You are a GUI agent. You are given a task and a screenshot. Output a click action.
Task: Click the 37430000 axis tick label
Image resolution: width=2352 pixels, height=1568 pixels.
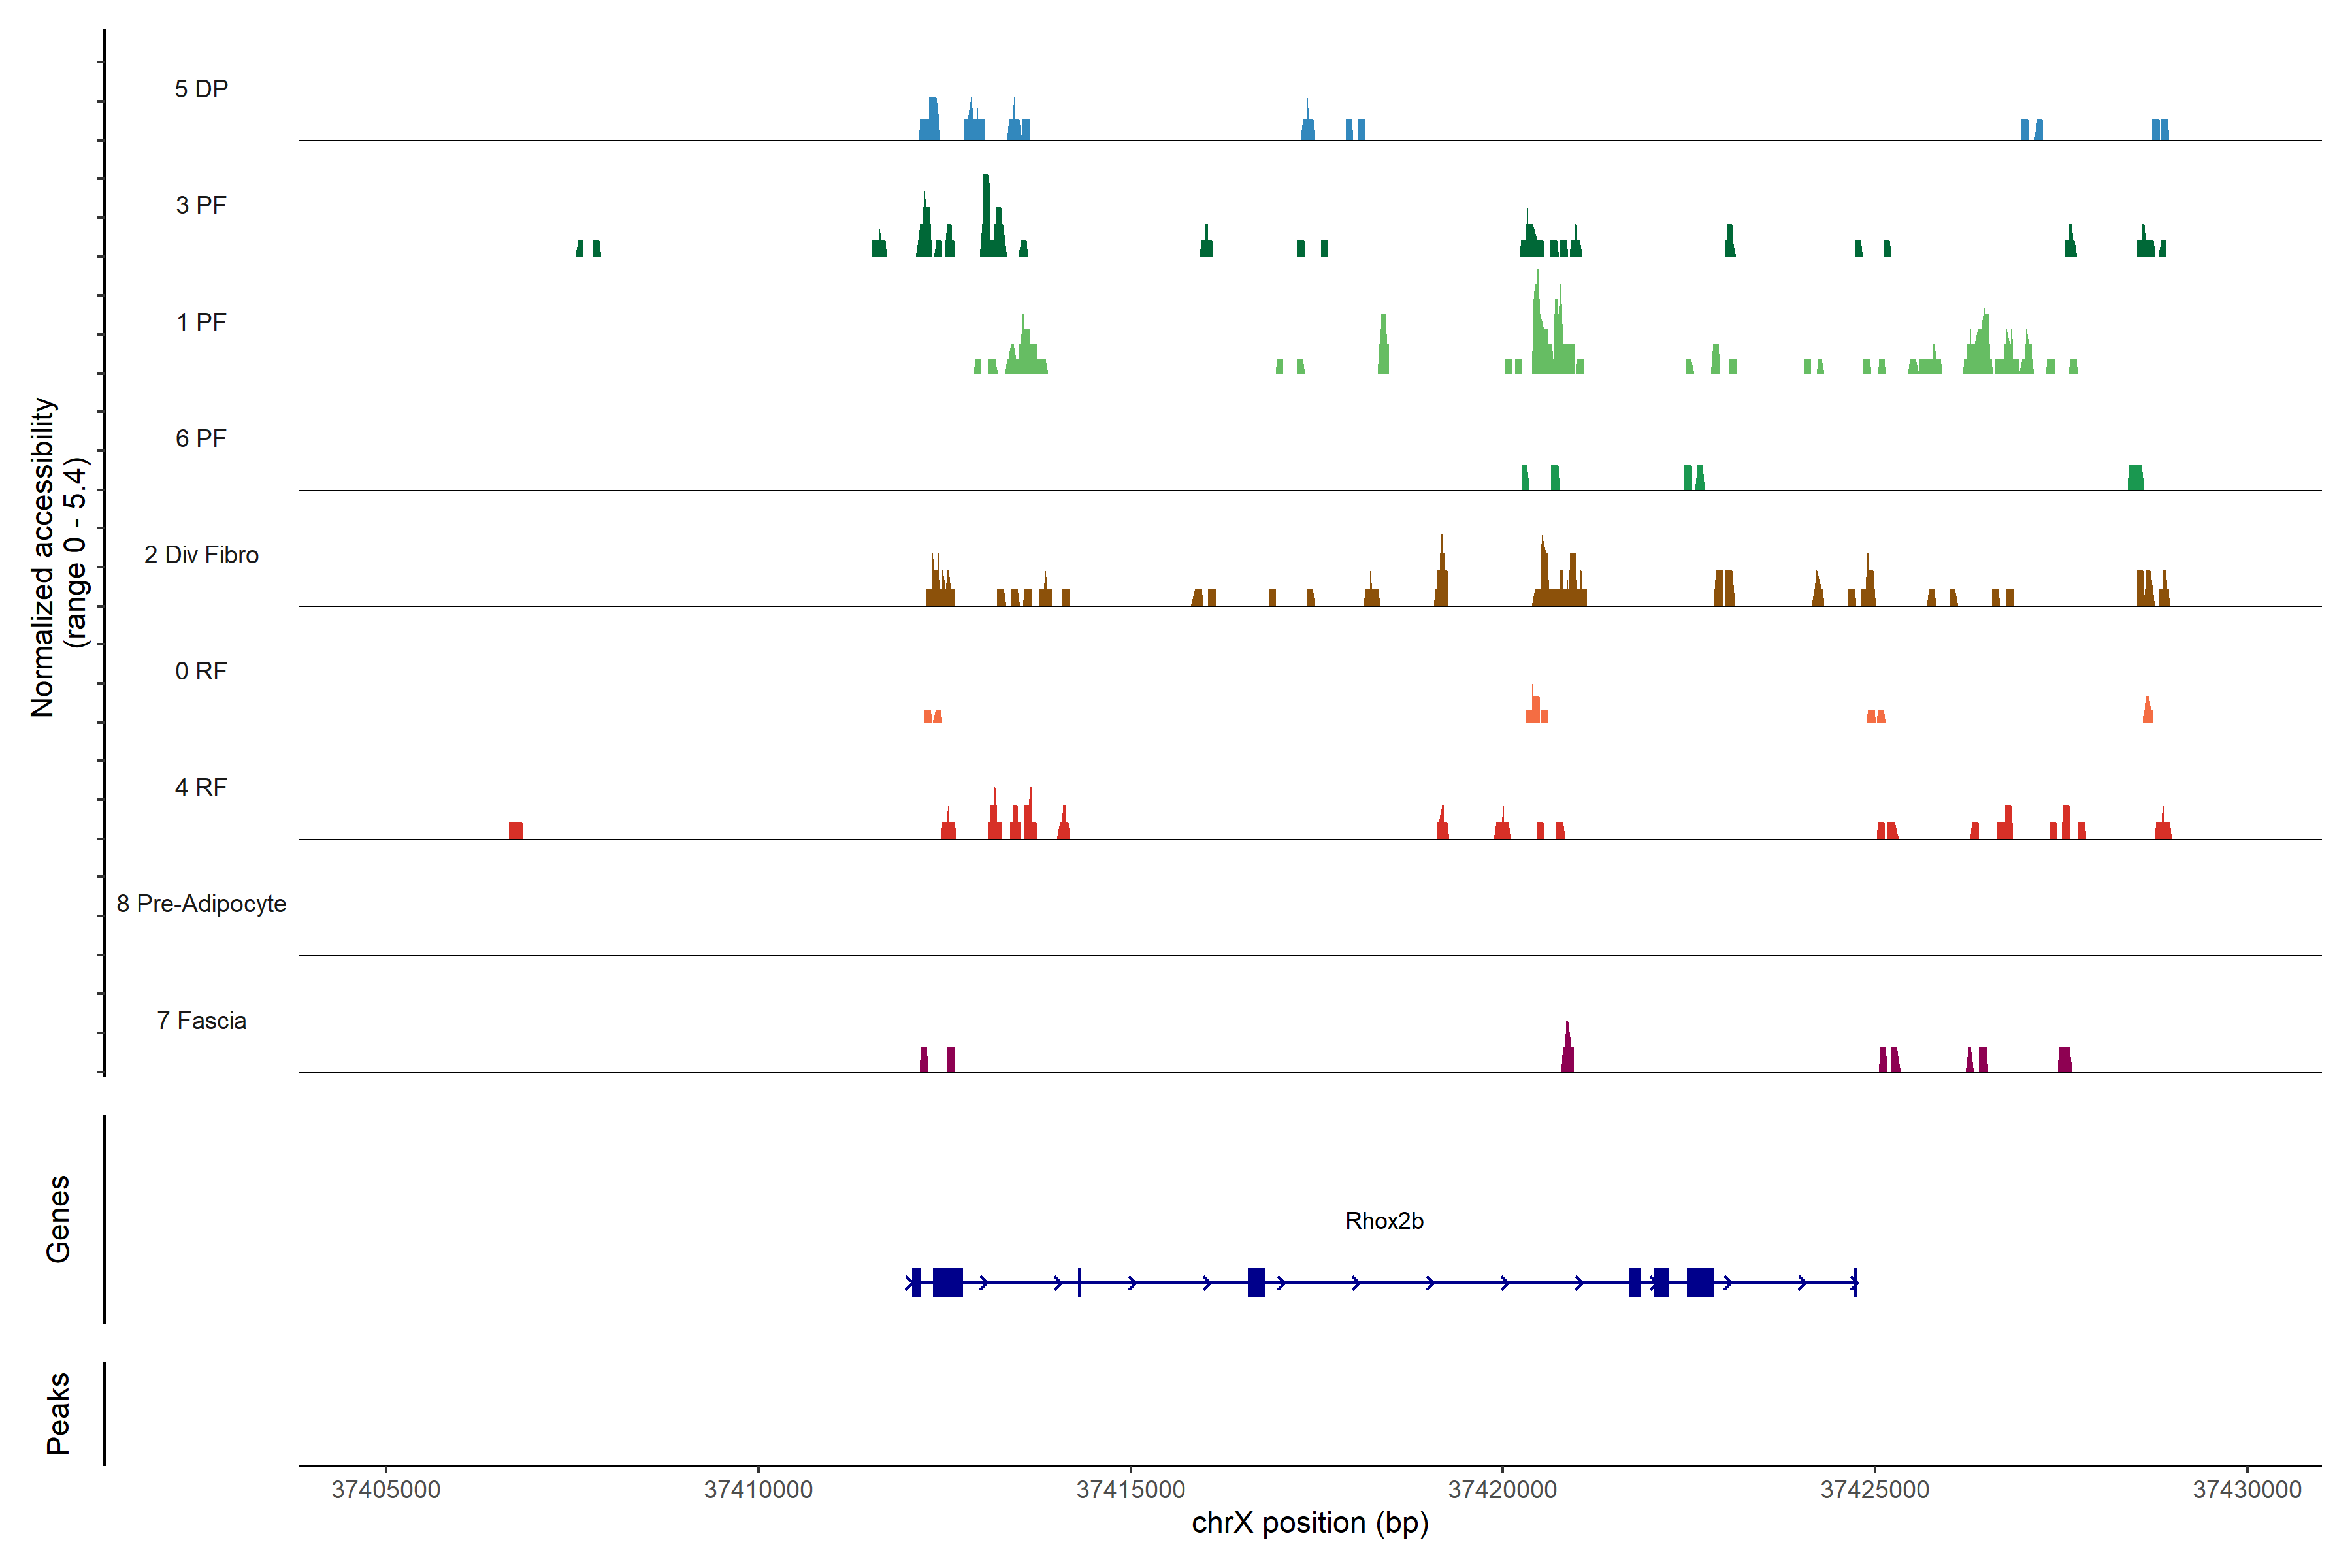pos(2247,1489)
